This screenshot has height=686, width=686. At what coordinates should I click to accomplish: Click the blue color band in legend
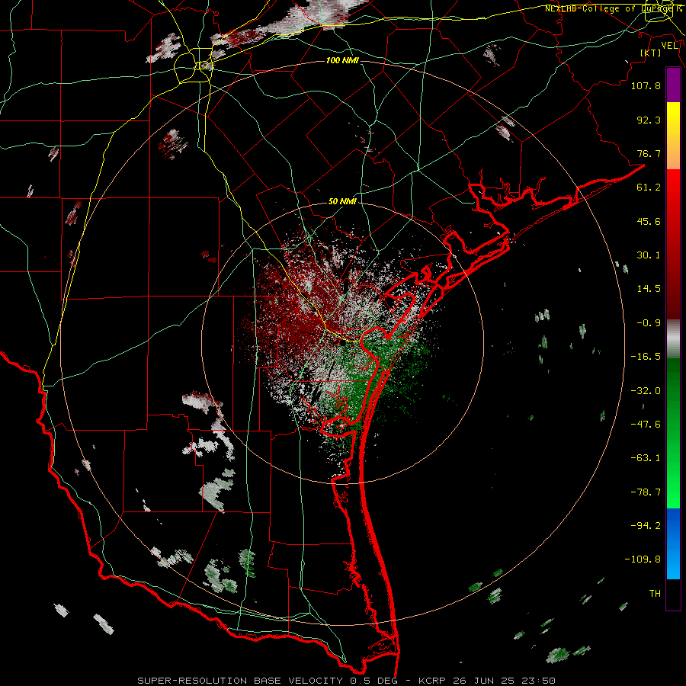pos(673,543)
